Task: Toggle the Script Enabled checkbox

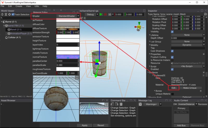Action: (x=172, y=69)
